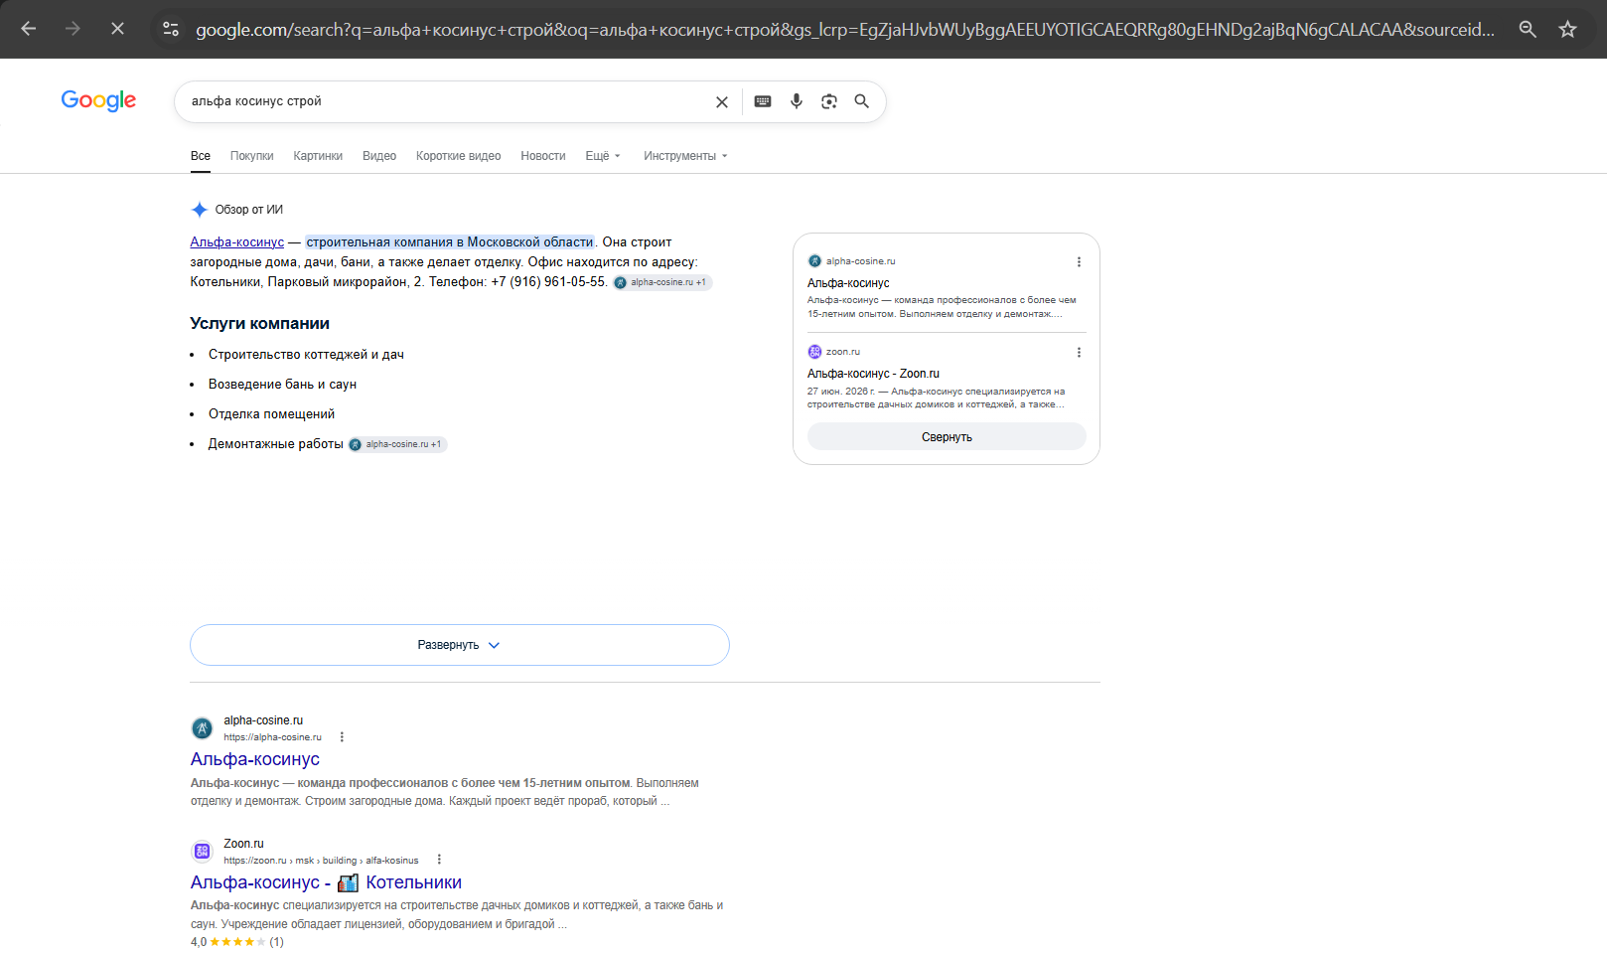Screen dimensions: 1607x954
Task: Switch to Картинки tab
Action: pos(318,156)
